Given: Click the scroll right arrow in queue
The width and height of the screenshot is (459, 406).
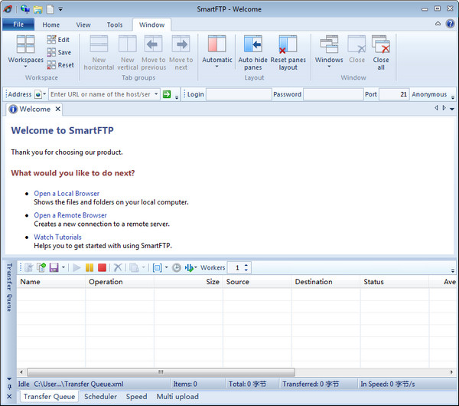Looking at the screenshot, I should (x=451, y=372).
